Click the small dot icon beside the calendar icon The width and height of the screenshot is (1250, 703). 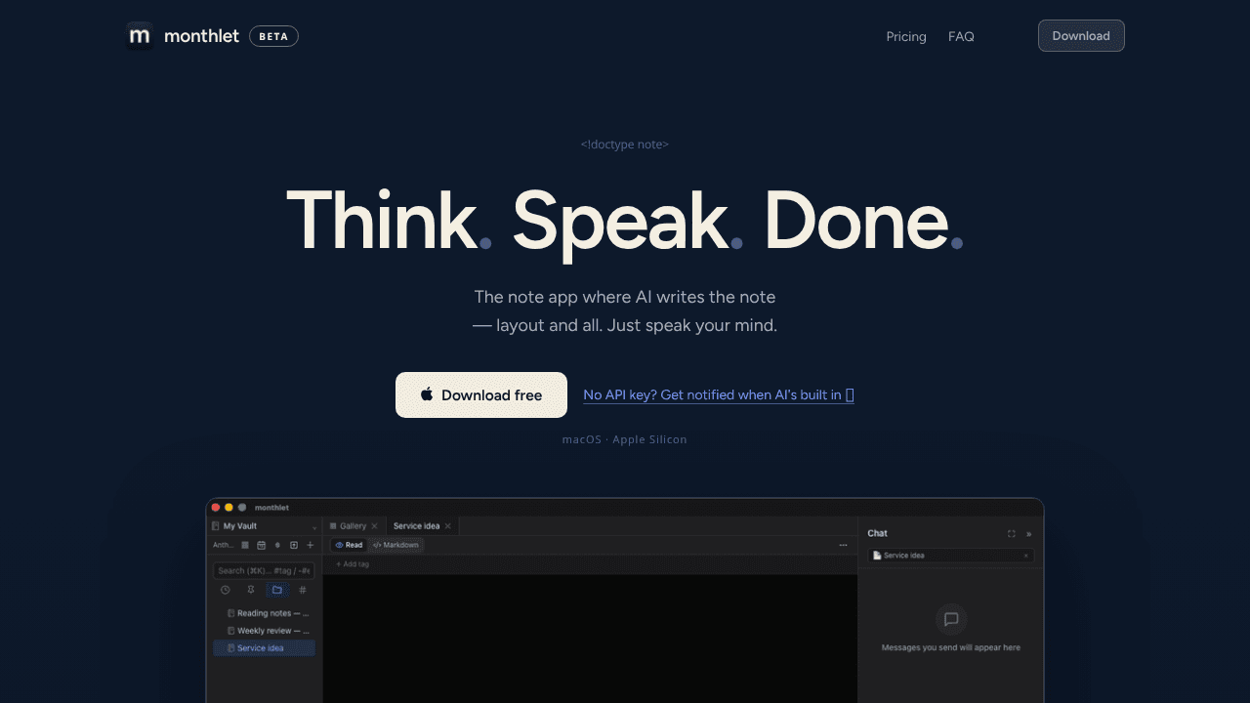click(277, 545)
